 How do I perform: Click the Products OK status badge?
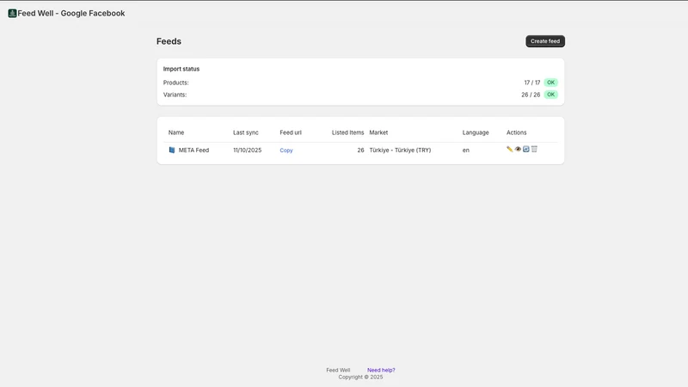[x=550, y=83]
